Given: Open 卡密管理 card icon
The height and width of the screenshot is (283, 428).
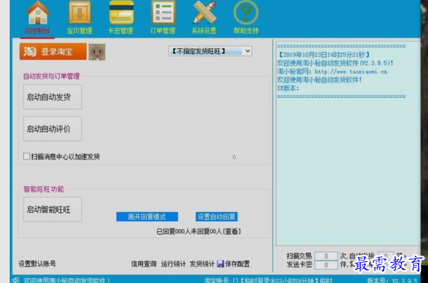Looking at the screenshot, I should click(x=121, y=13).
